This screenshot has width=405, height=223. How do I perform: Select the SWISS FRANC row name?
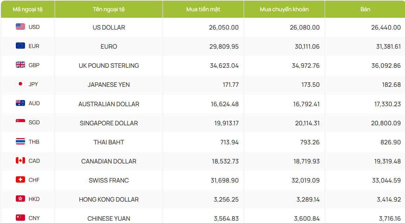[x=109, y=180]
